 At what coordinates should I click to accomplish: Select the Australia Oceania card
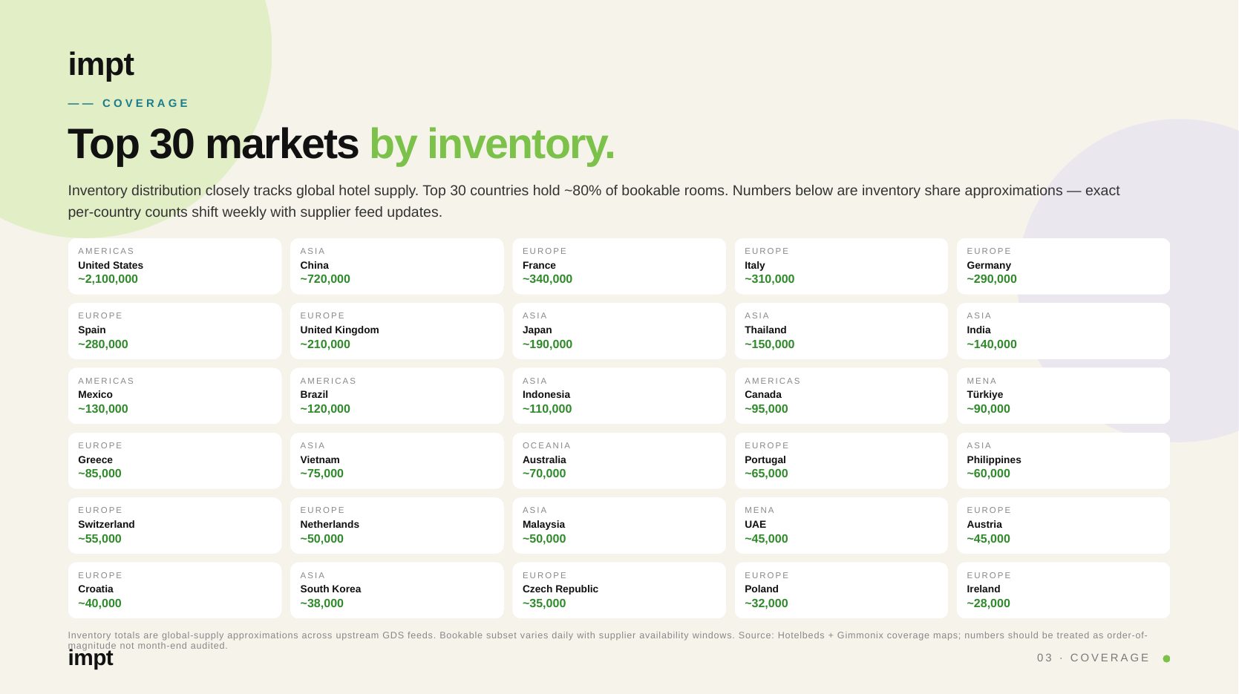pos(619,460)
